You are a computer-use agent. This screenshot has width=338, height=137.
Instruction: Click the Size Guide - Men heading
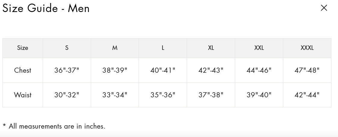click(46, 8)
